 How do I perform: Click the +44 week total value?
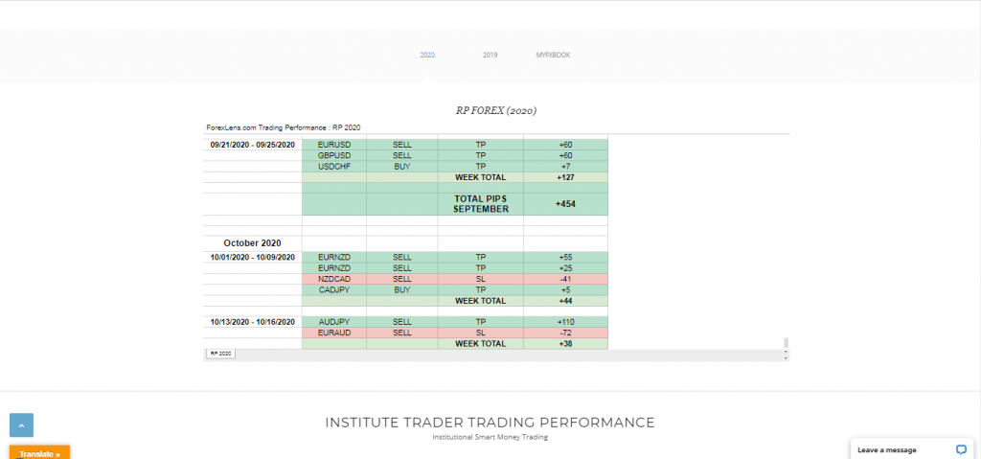565,301
